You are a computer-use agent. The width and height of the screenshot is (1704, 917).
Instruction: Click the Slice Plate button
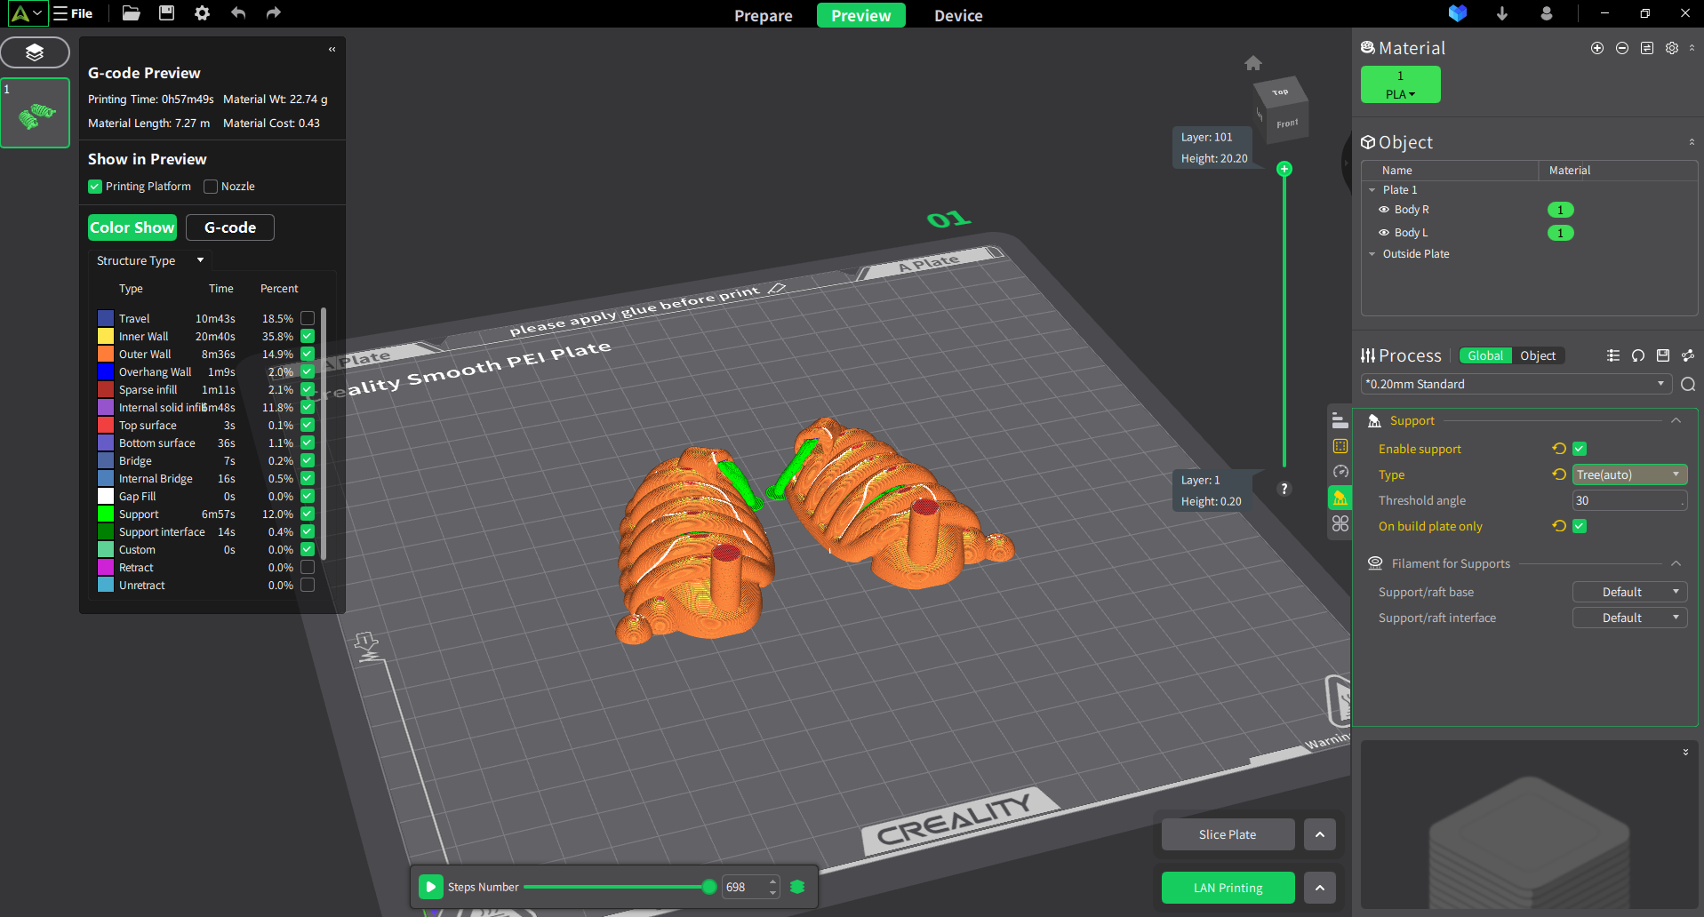[1228, 834]
